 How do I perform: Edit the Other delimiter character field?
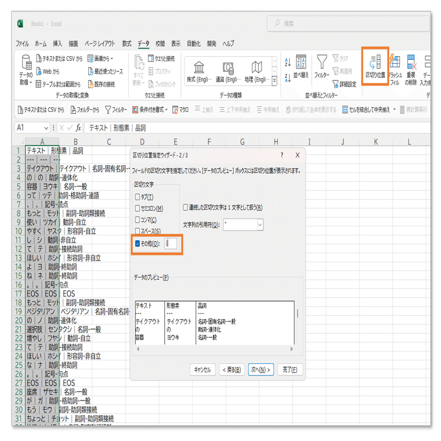pos(171,244)
